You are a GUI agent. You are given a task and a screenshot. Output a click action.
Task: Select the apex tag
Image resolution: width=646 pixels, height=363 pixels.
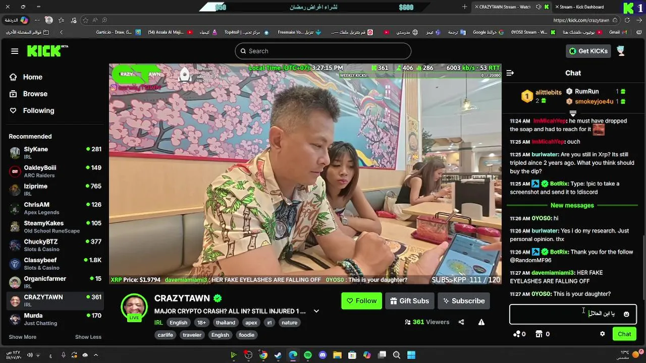click(x=251, y=323)
